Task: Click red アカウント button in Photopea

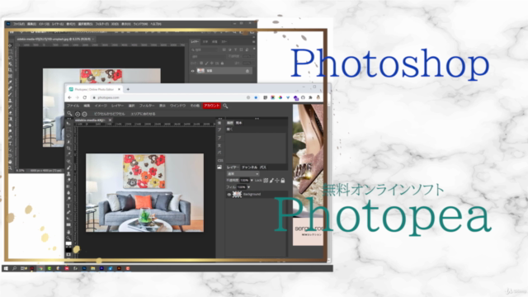Action: (x=211, y=106)
